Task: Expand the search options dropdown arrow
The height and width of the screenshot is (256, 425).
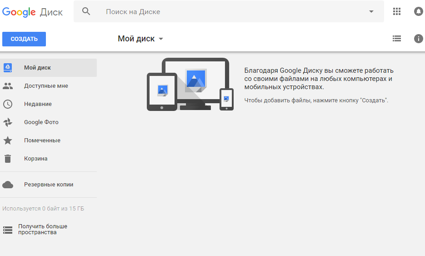Action: (371, 11)
